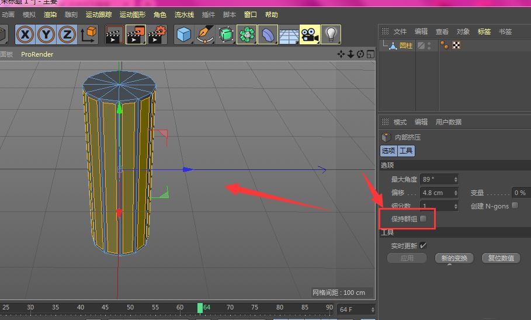Click the camera icon in toolbar

click(309, 35)
